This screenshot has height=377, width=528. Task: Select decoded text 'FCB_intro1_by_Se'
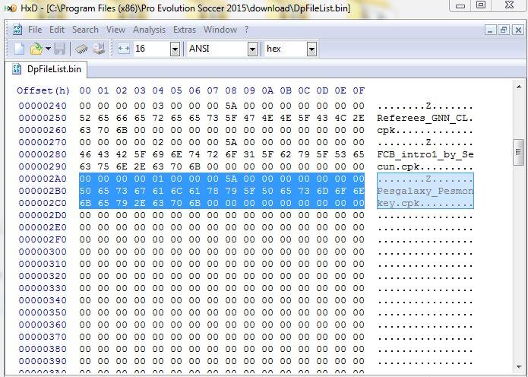click(x=425, y=155)
